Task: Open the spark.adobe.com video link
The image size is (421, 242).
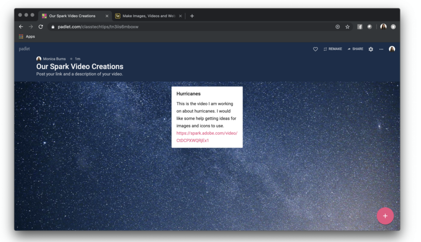Action: click(207, 137)
